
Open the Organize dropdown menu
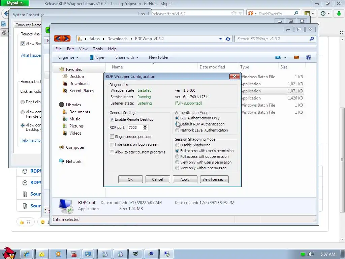pyautogui.click(x=68, y=57)
